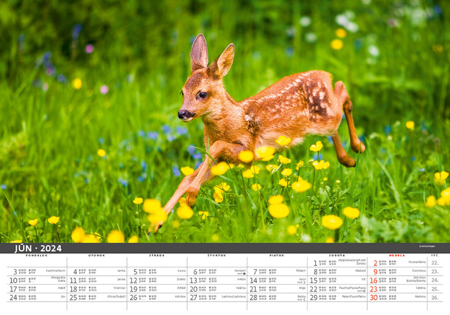Select Saturday date 1 Medzinárodný deň detí
This screenshot has width=450, height=315.
click(x=315, y=263)
